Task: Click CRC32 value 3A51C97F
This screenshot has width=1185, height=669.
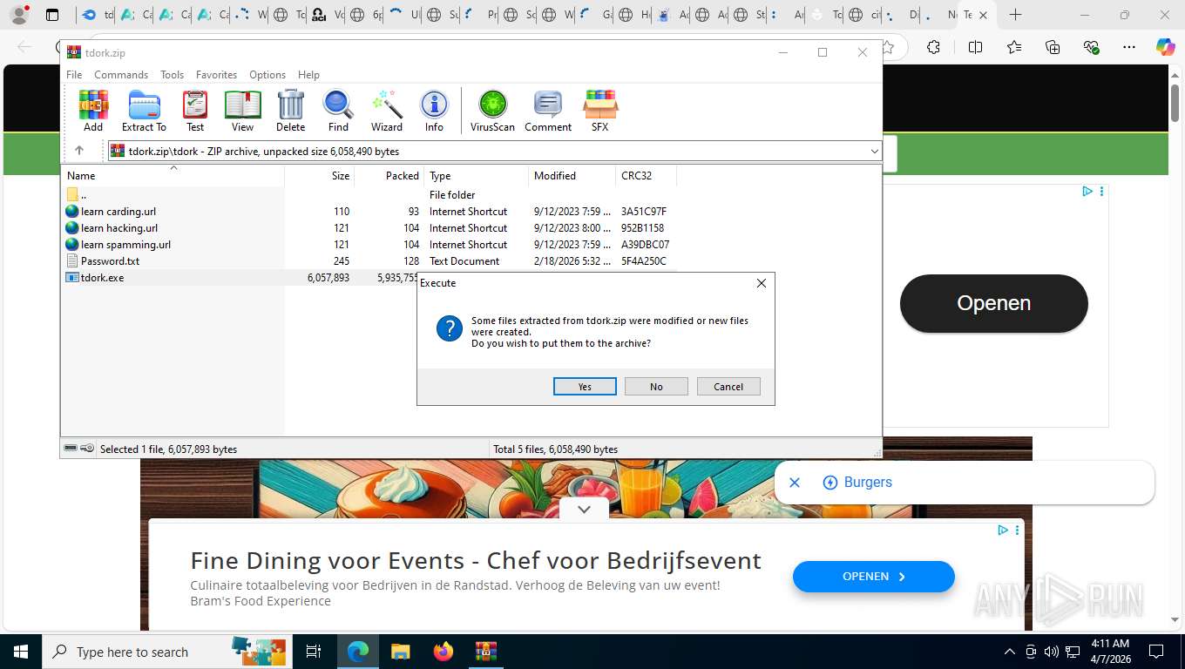Action: [x=644, y=212]
